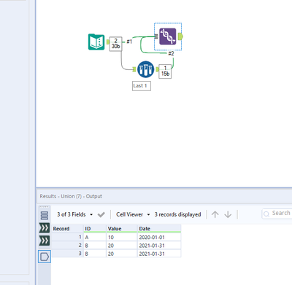
Task: Click the Date column header
Action: point(159,229)
